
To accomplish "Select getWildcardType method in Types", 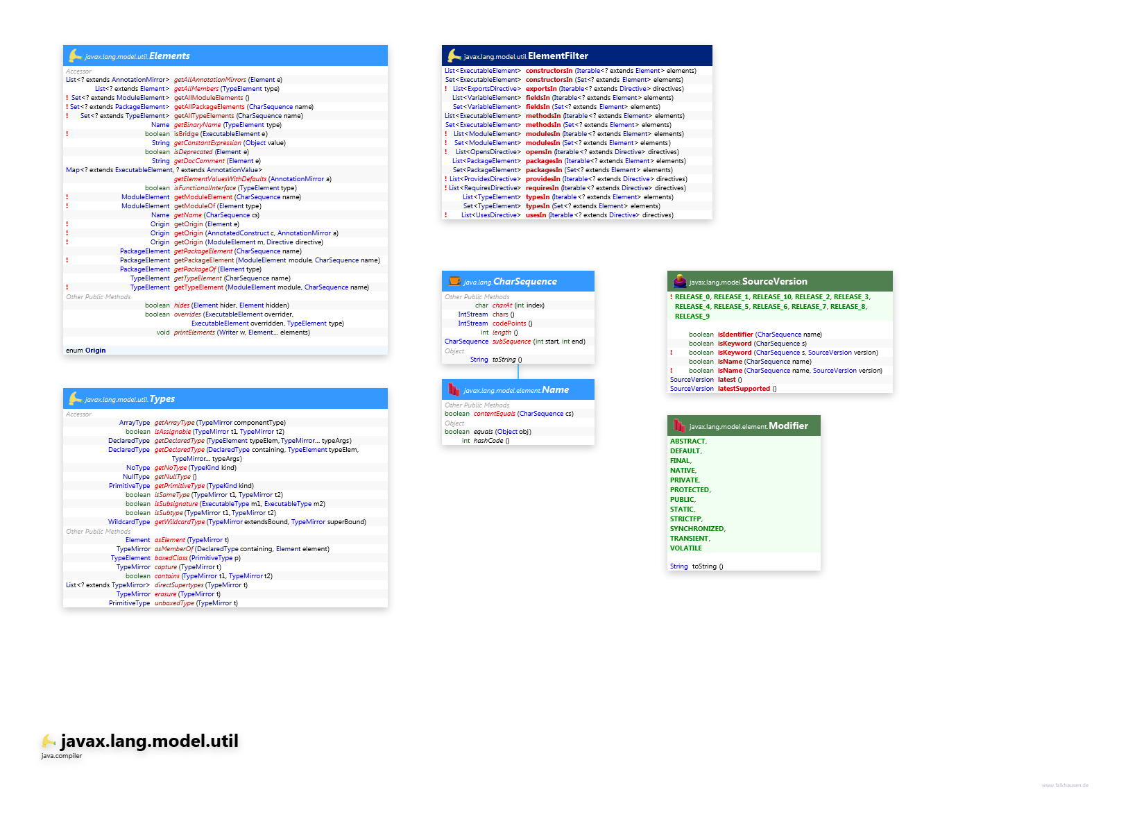I will 180,522.
